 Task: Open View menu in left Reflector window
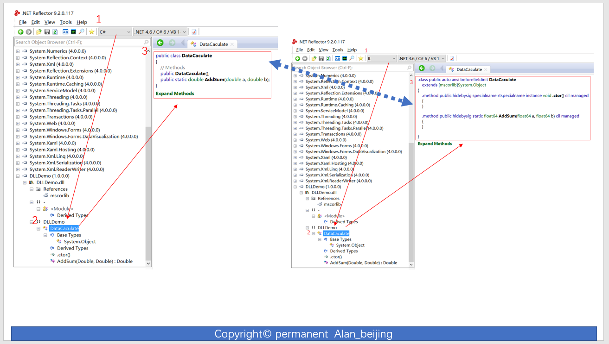[x=50, y=22]
